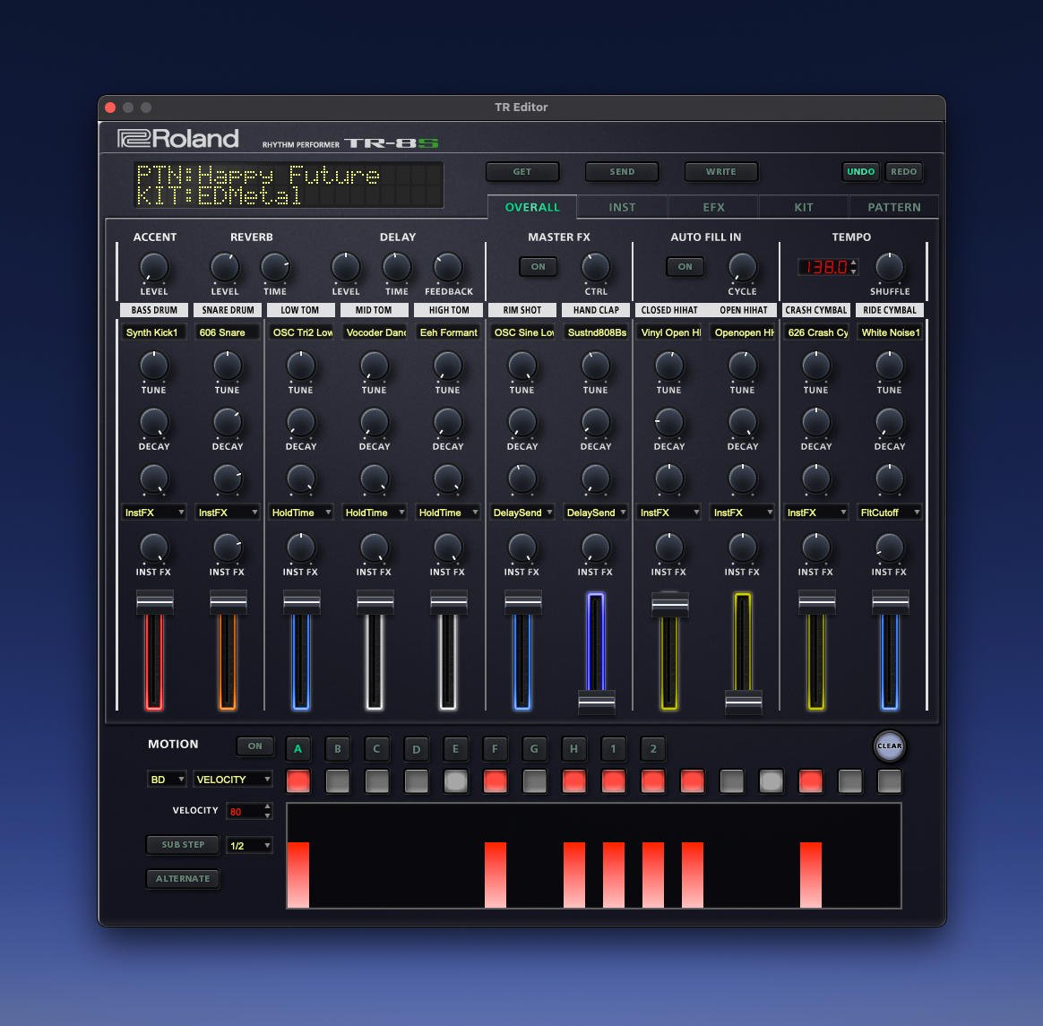Open the PATTERN tab
Viewport: 1043px width, 1026px height.
pos(893,207)
